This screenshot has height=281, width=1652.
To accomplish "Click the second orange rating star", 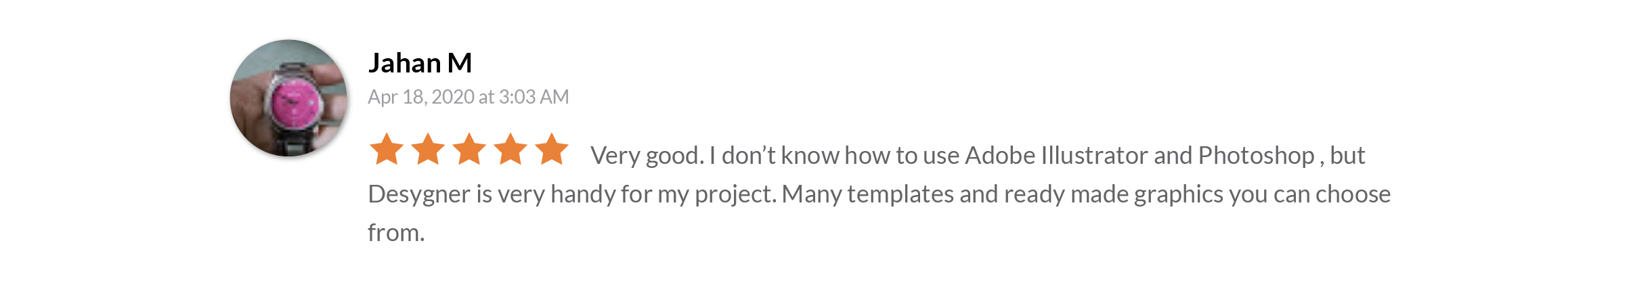I will (428, 149).
